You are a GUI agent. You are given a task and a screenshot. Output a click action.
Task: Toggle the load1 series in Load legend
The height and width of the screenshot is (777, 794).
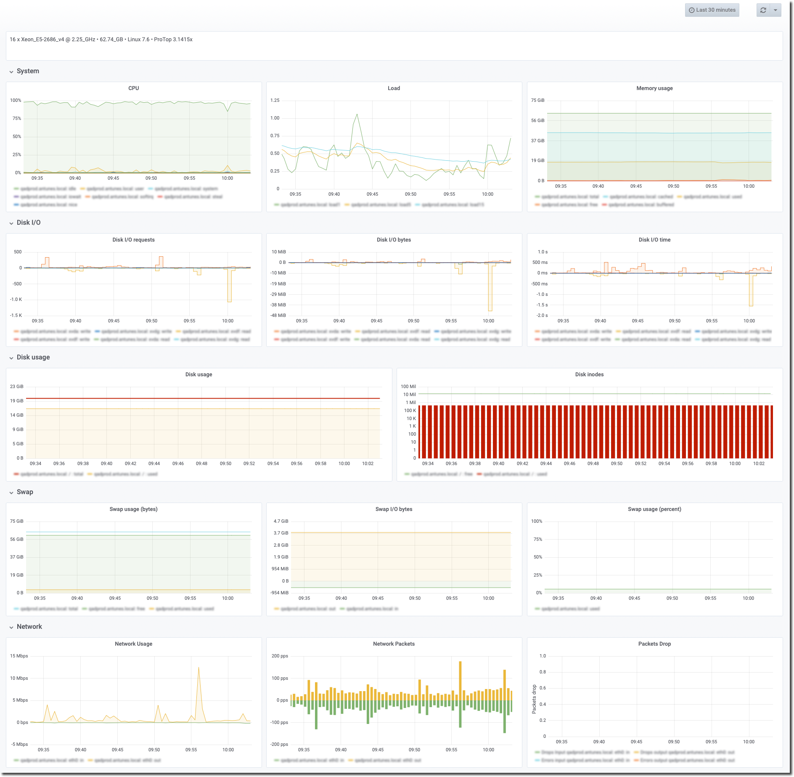coord(310,205)
